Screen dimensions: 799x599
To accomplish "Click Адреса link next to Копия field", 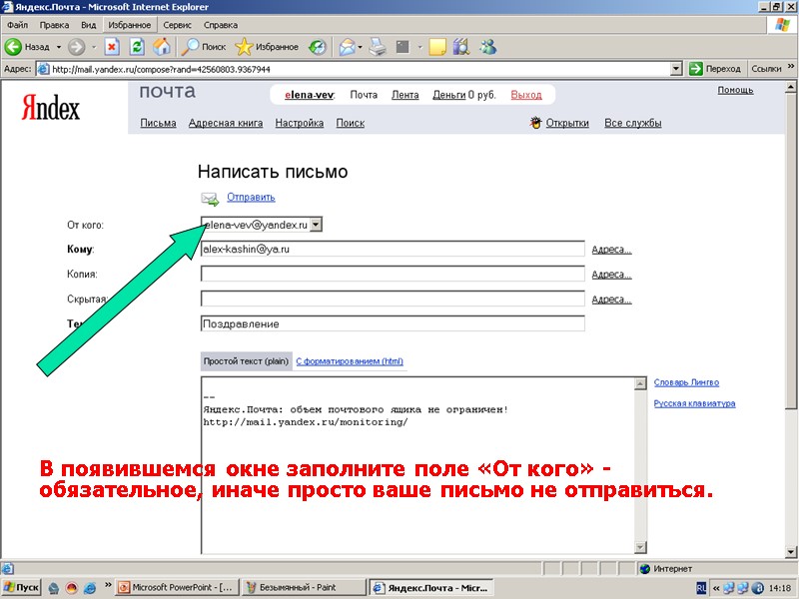I will pyautogui.click(x=611, y=275).
